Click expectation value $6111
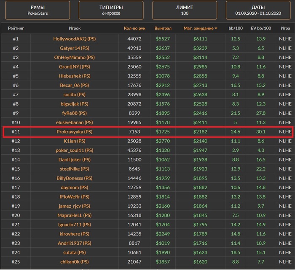The image size is (295, 270). point(200,39)
